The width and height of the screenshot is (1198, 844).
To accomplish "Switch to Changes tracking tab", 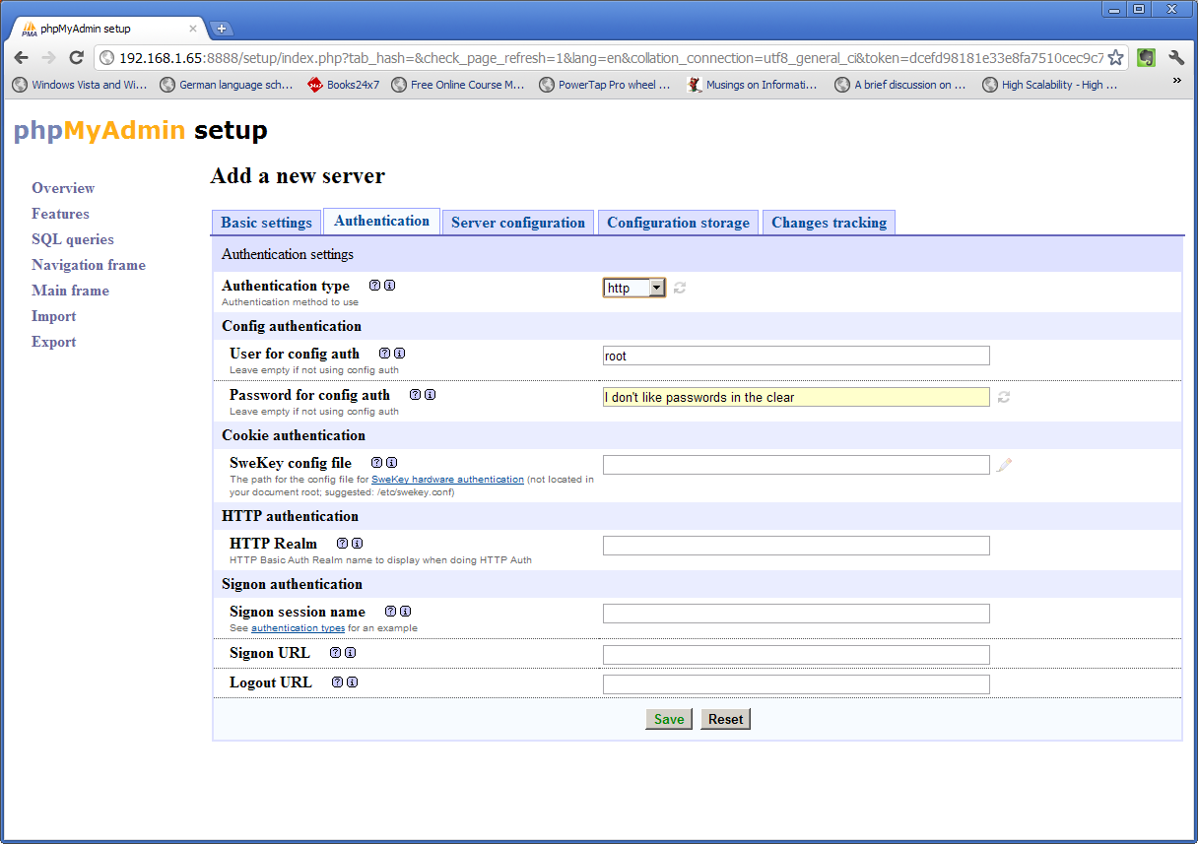I will tap(829, 223).
